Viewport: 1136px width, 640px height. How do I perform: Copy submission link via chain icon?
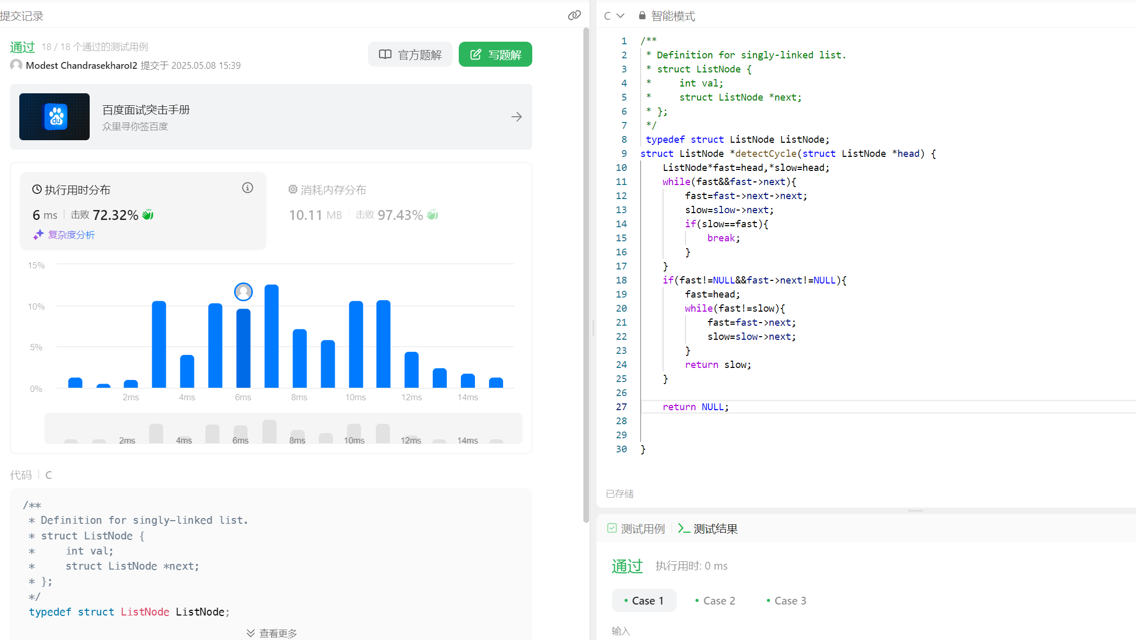(x=574, y=15)
